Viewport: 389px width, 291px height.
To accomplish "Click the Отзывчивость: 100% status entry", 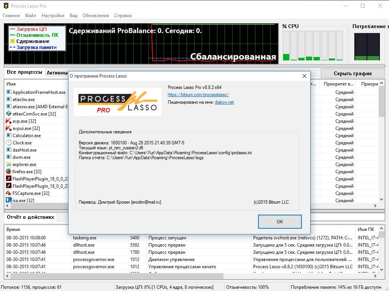I will point(247,287).
